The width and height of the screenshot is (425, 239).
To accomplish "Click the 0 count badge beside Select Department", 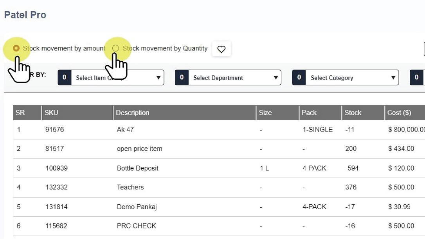I will 182,78.
